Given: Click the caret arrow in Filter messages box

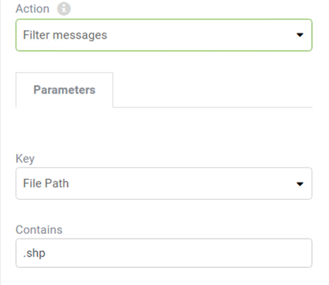Looking at the screenshot, I should pos(300,35).
